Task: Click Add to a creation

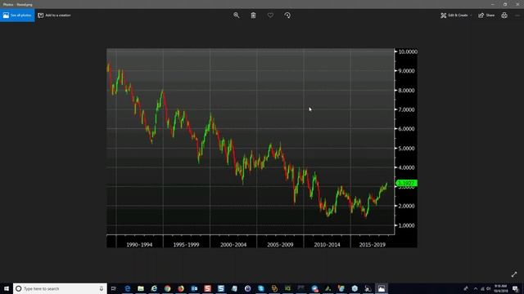Action: click(54, 16)
